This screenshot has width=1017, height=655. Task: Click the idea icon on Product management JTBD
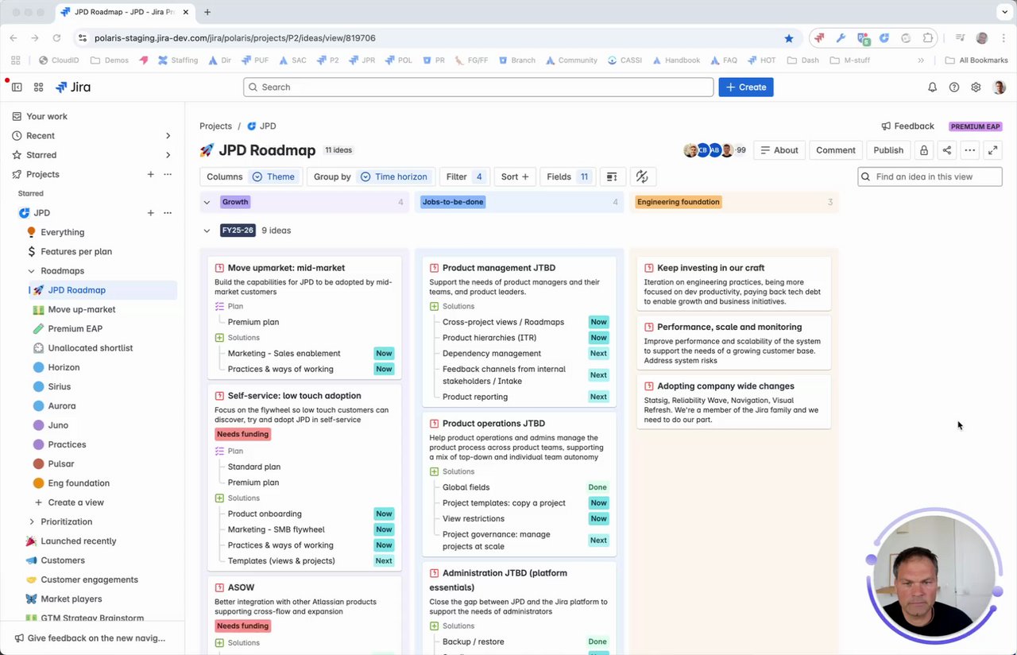pyautogui.click(x=435, y=268)
